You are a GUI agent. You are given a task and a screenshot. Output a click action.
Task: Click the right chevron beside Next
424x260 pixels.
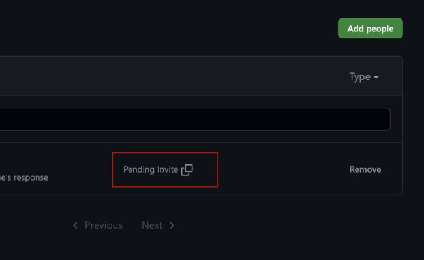172,225
